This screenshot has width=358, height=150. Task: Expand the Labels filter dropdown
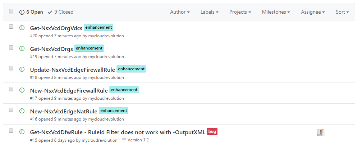click(210, 12)
